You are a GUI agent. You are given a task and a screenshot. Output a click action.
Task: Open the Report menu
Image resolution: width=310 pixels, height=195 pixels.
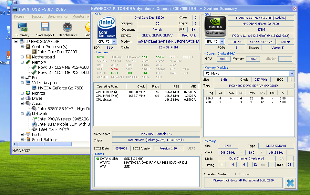pyautogui.click(x=37, y=16)
